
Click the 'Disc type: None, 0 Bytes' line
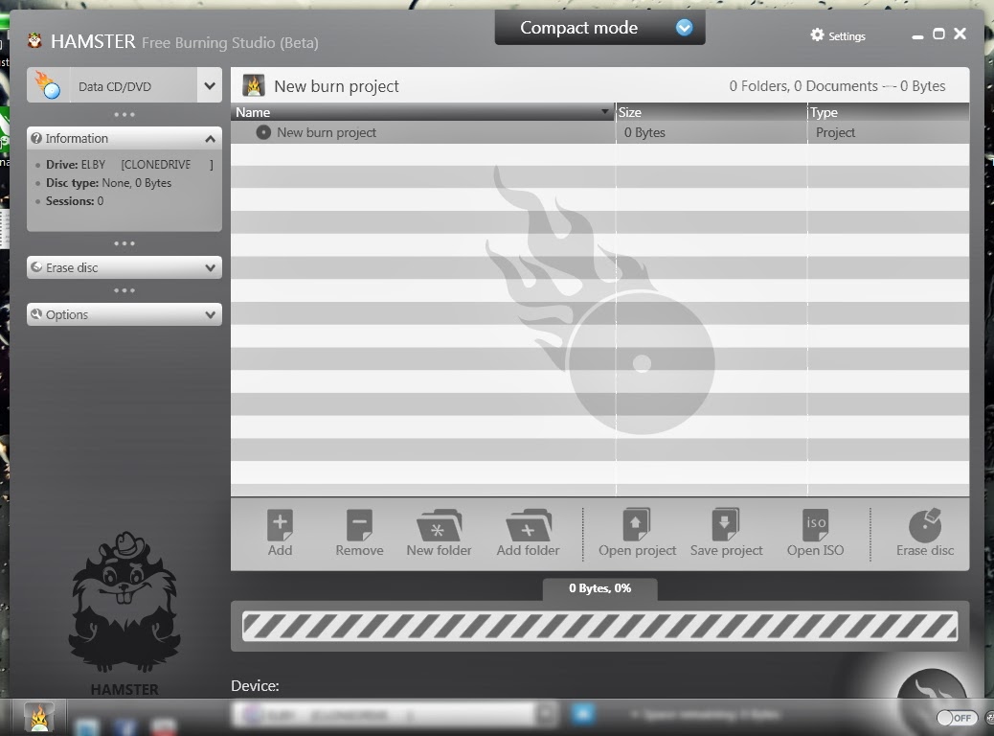click(108, 183)
